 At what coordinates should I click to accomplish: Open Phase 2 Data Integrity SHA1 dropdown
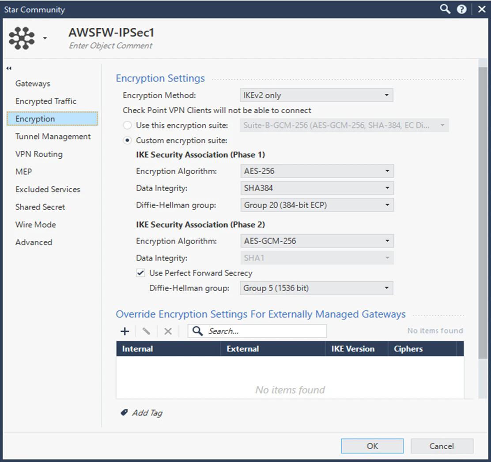317,258
